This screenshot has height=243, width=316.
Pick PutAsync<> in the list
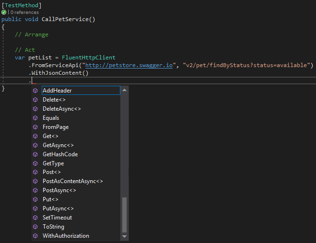tap(58, 208)
